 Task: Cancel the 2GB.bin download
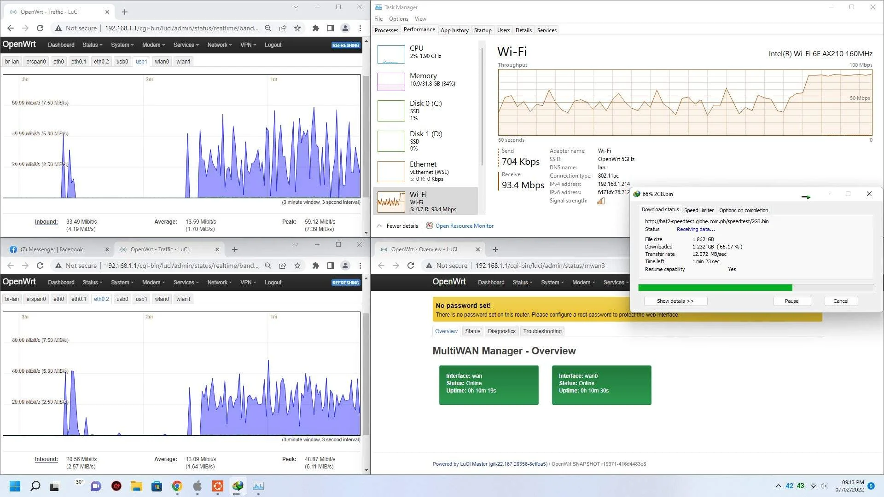(840, 301)
